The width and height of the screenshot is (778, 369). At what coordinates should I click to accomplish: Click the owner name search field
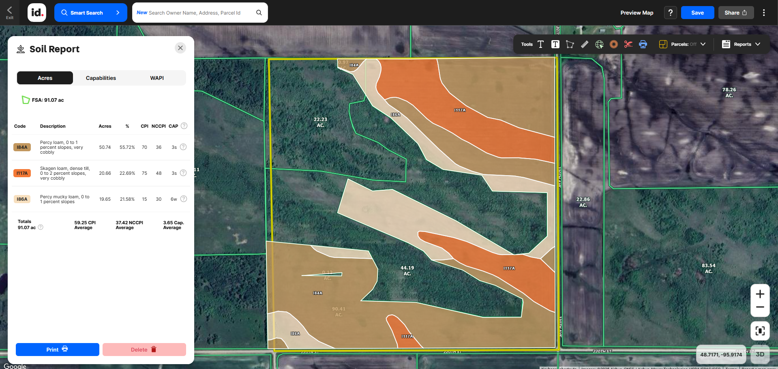tap(195, 13)
